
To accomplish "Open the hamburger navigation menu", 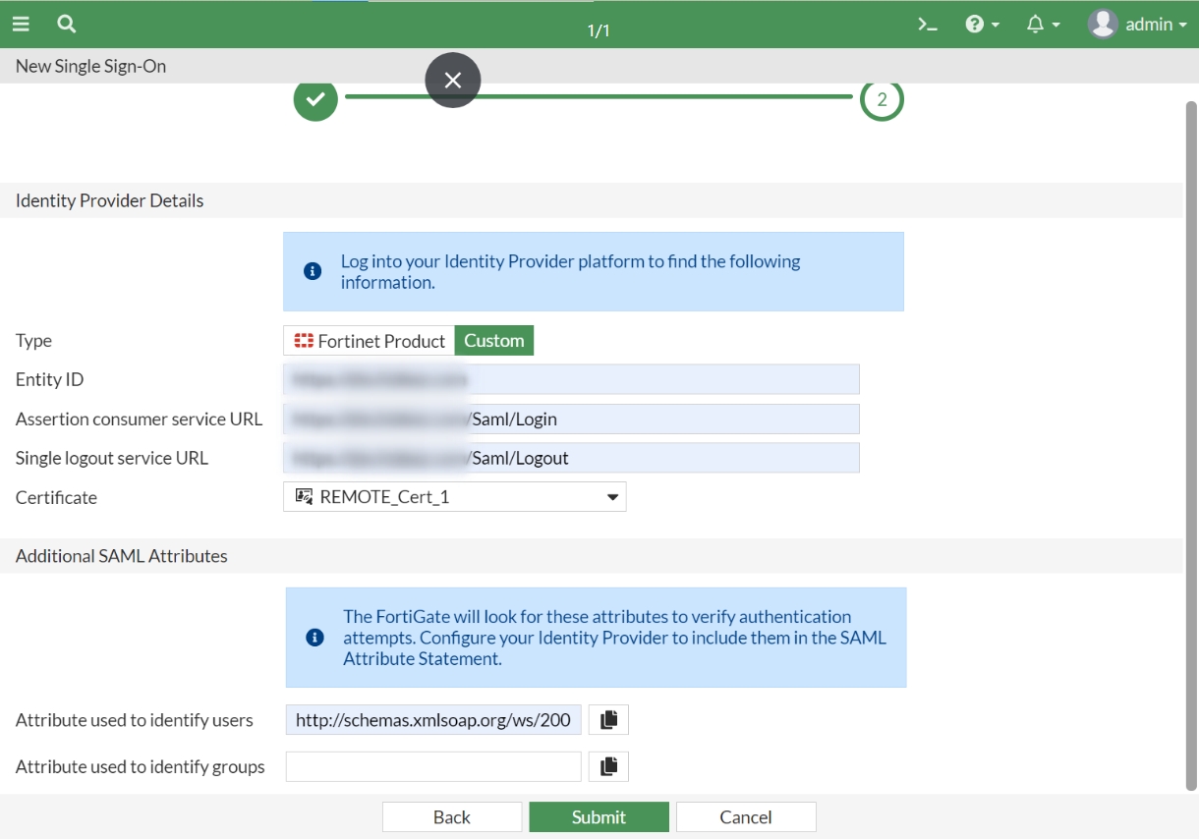I will pos(21,24).
